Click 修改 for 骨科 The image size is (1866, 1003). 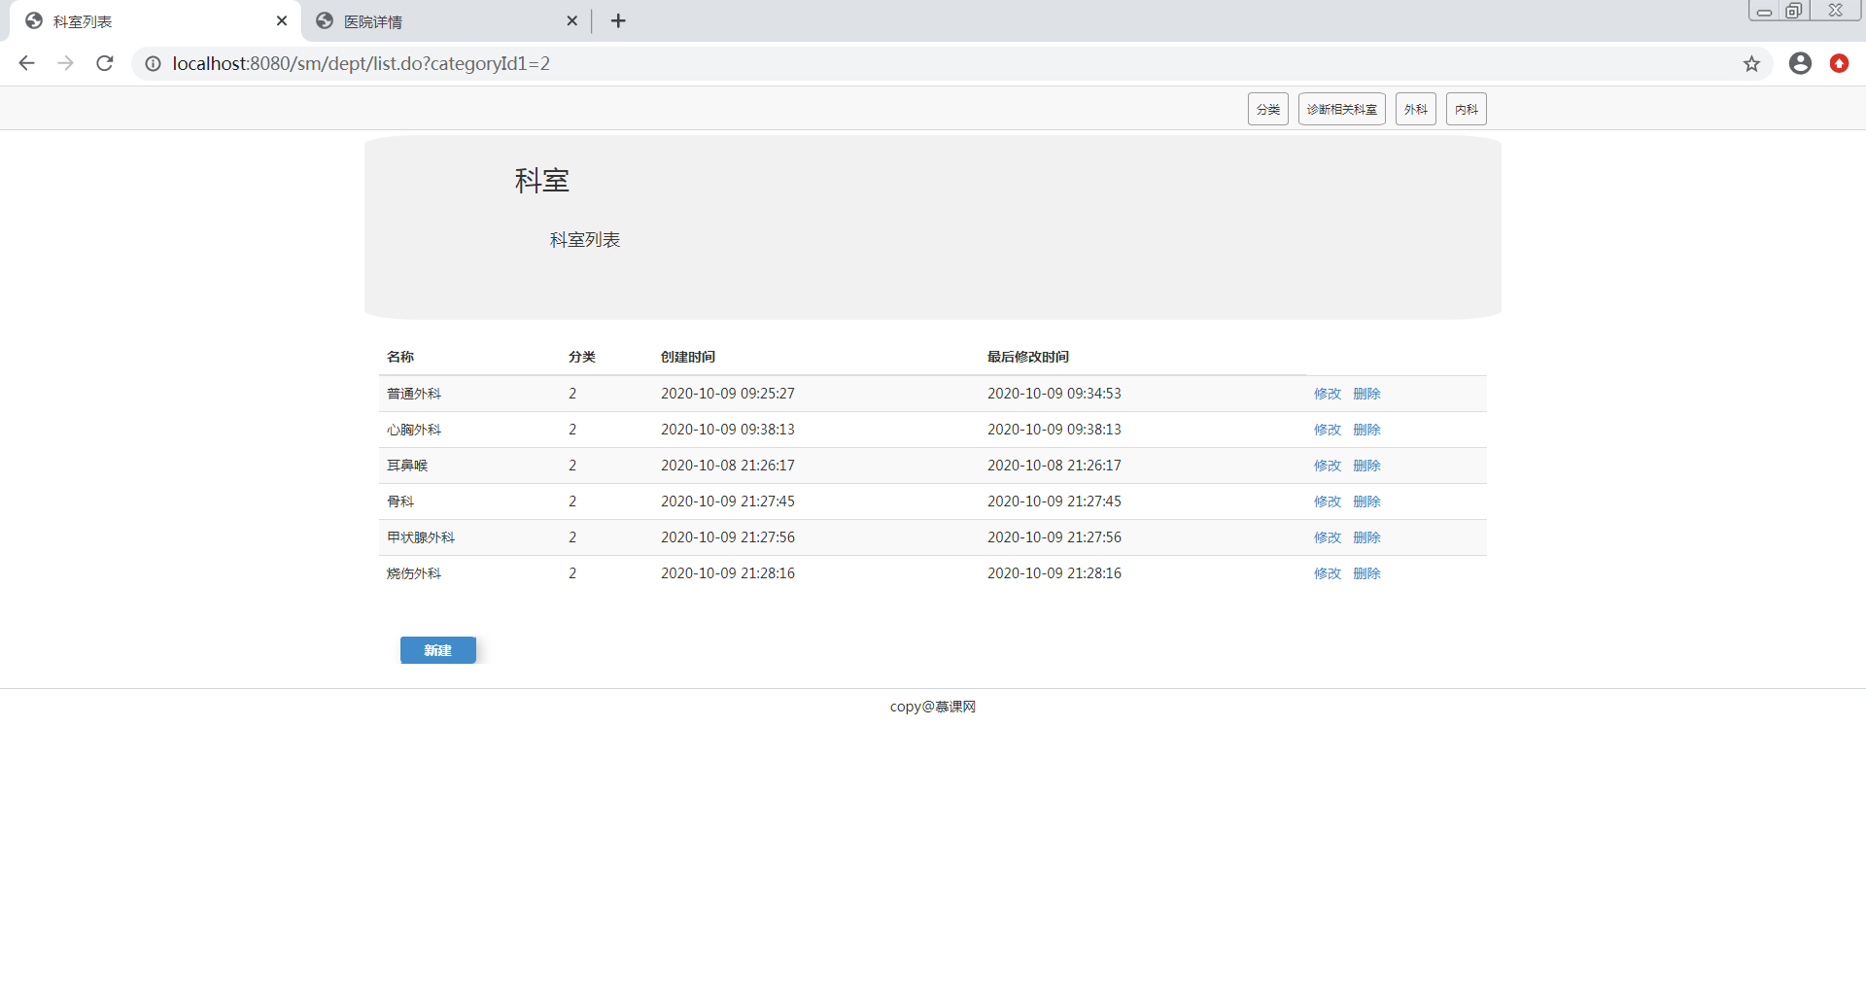click(1328, 501)
